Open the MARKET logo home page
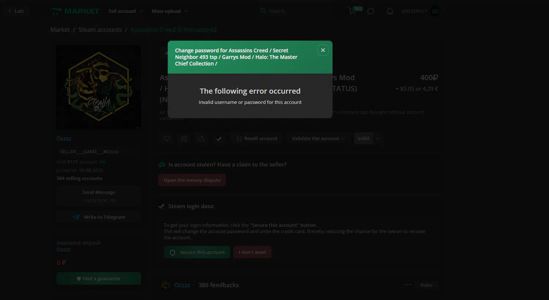Screen dimensions: 549x300 [75, 11]
